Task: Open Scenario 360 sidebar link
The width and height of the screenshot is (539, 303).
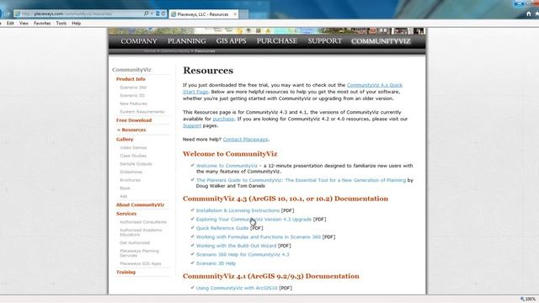Action: click(133, 88)
